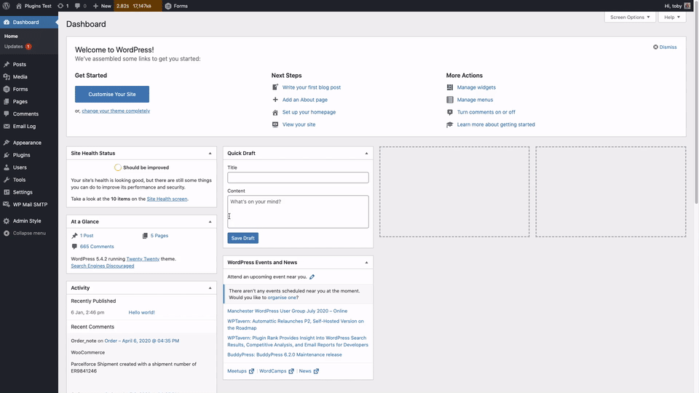Open the Dashboard menu item
This screenshot has height=393, width=699.
pos(29,22)
